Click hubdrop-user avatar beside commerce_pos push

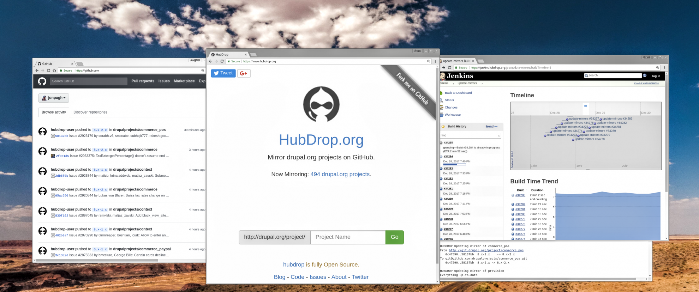coord(42,132)
